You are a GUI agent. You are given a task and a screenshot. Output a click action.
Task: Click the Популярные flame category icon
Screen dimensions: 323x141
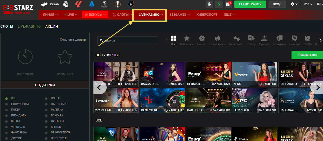[x=217, y=40]
